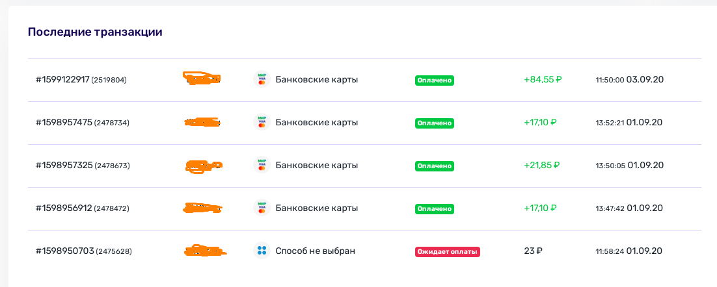
Task: Open transaction #1599122917
Action: 62,80
